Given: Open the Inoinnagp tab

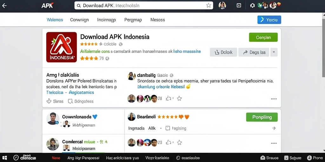Looking at the screenshot, I should pos(107,20).
